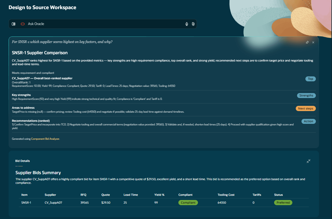This screenshot has width=332, height=219.
Task: Toggle the side panel icon in the search bar
Action: (14, 24)
